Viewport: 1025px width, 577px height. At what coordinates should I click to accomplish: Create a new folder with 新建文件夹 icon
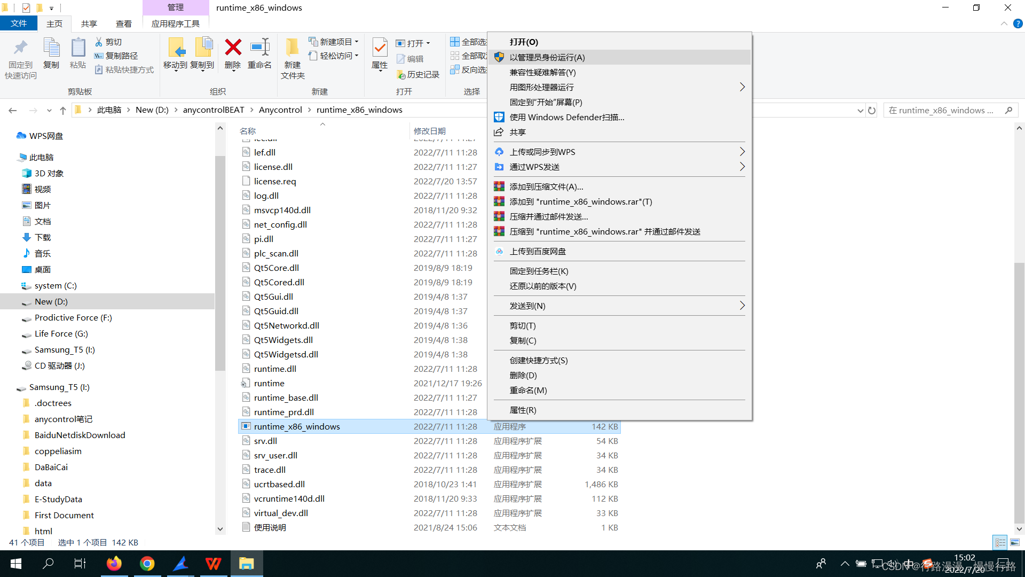coord(292,56)
